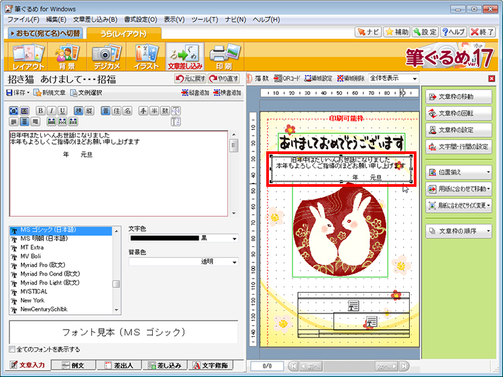Select the 普 normal text type
The image size is (503, 377).
click(x=105, y=111)
